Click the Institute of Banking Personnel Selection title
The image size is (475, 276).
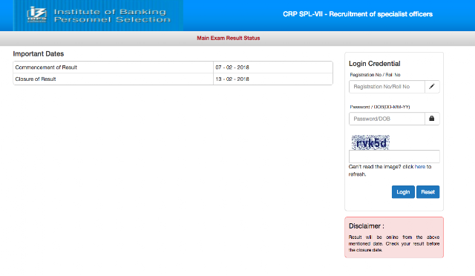(x=112, y=16)
